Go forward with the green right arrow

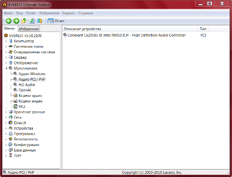click(16, 21)
